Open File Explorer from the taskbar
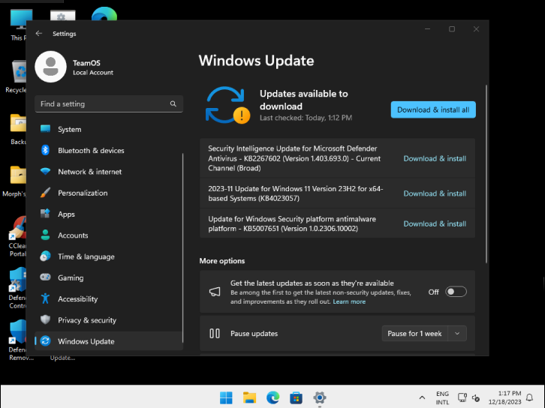545x408 pixels. (249, 397)
